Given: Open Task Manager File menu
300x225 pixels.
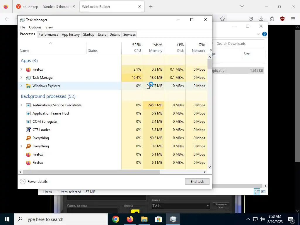Looking at the screenshot, I should (22, 27).
